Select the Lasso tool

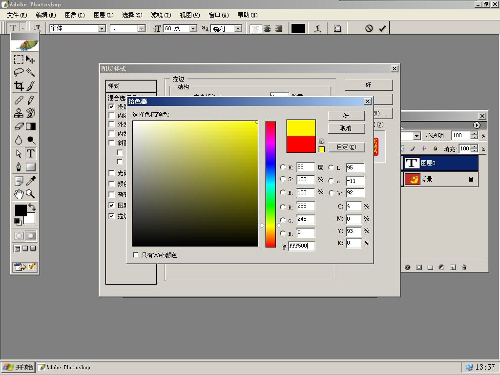(x=19, y=73)
